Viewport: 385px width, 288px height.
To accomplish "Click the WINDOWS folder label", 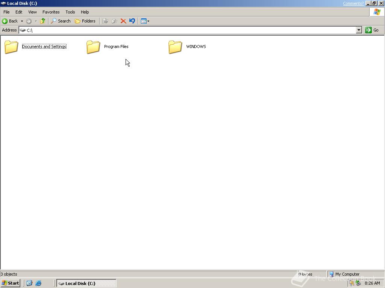I will pos(196,46).
